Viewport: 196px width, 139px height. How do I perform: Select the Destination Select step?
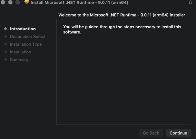(x=28, y=36)
